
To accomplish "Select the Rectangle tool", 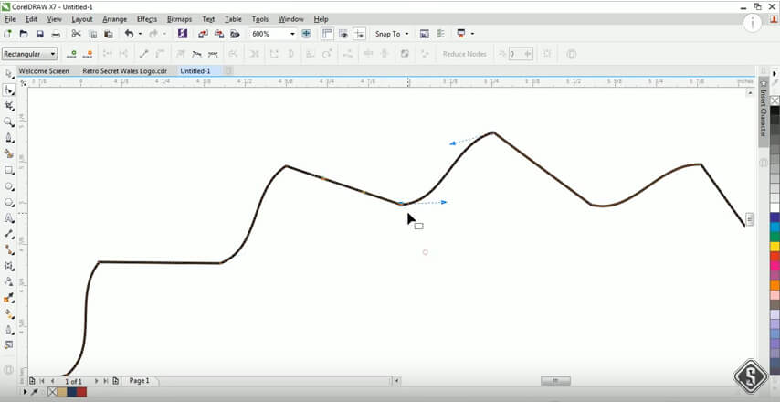I will [9, 171].
